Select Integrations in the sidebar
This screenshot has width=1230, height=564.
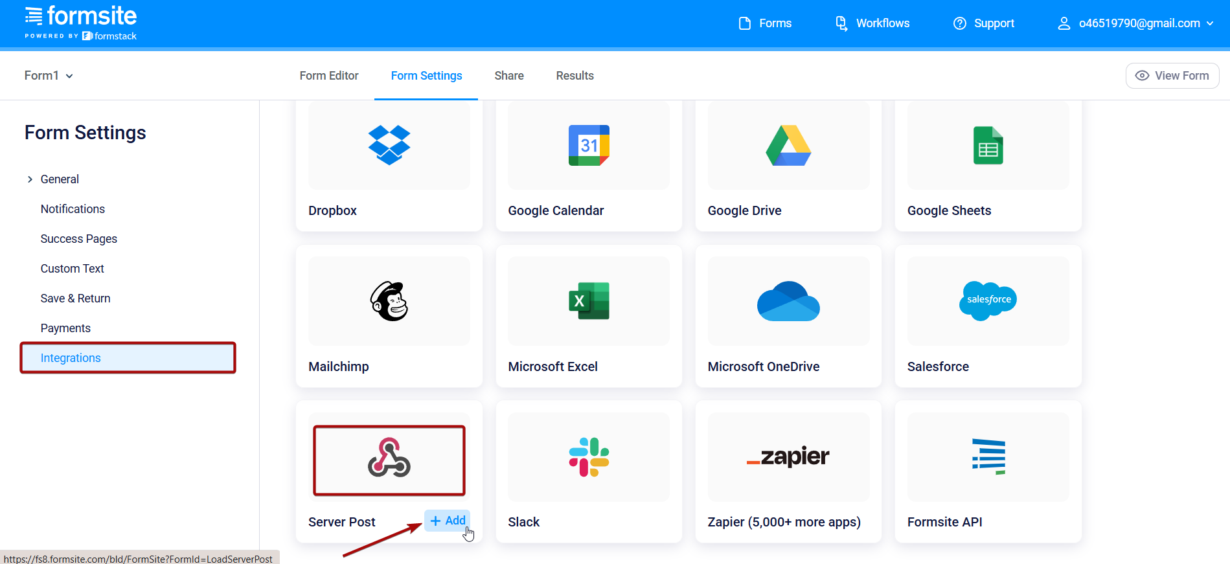point(128,358)
